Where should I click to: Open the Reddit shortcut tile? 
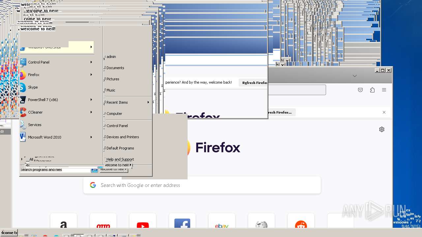pos(301,221)
